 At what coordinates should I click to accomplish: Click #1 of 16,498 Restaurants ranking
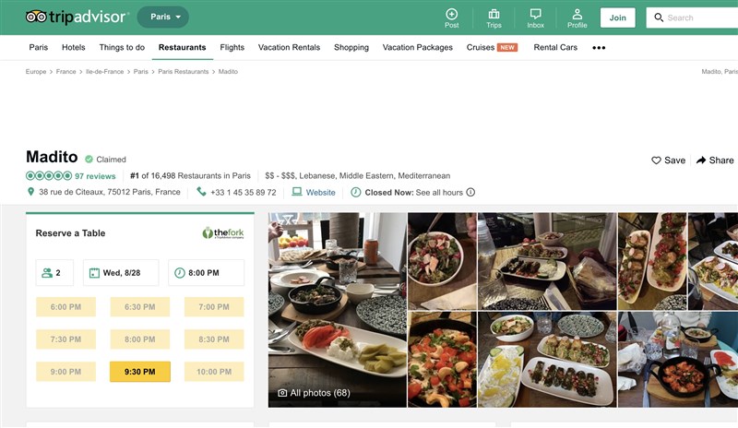(190, 175)
